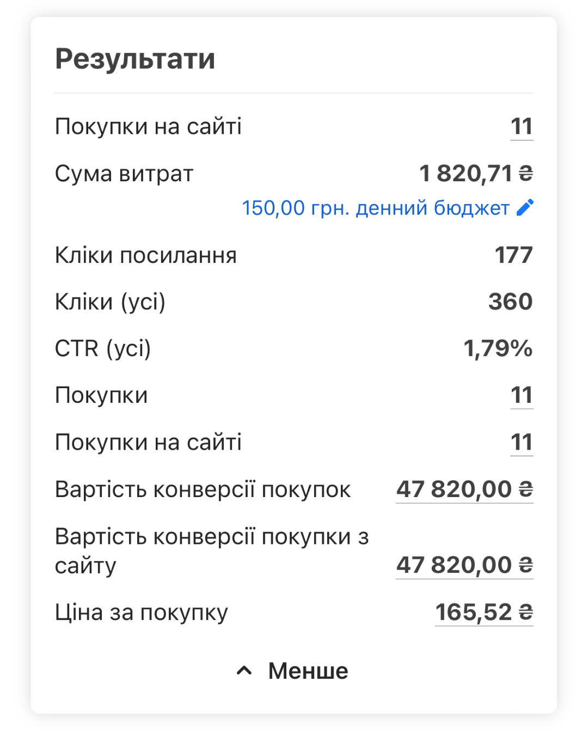Click the Вартість конверсії покупки з сайту amount

(x=464, y=565)
